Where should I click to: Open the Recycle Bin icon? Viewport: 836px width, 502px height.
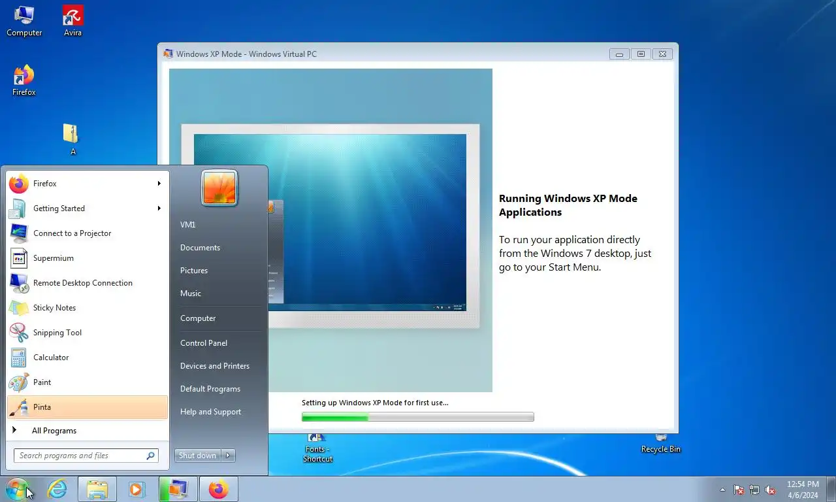coord(661,444)
